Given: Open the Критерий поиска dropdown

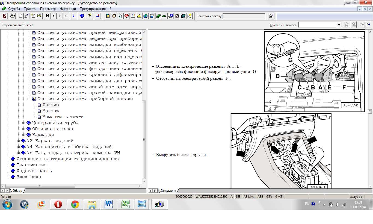Looking at the screenshot, I should point(339,25).
